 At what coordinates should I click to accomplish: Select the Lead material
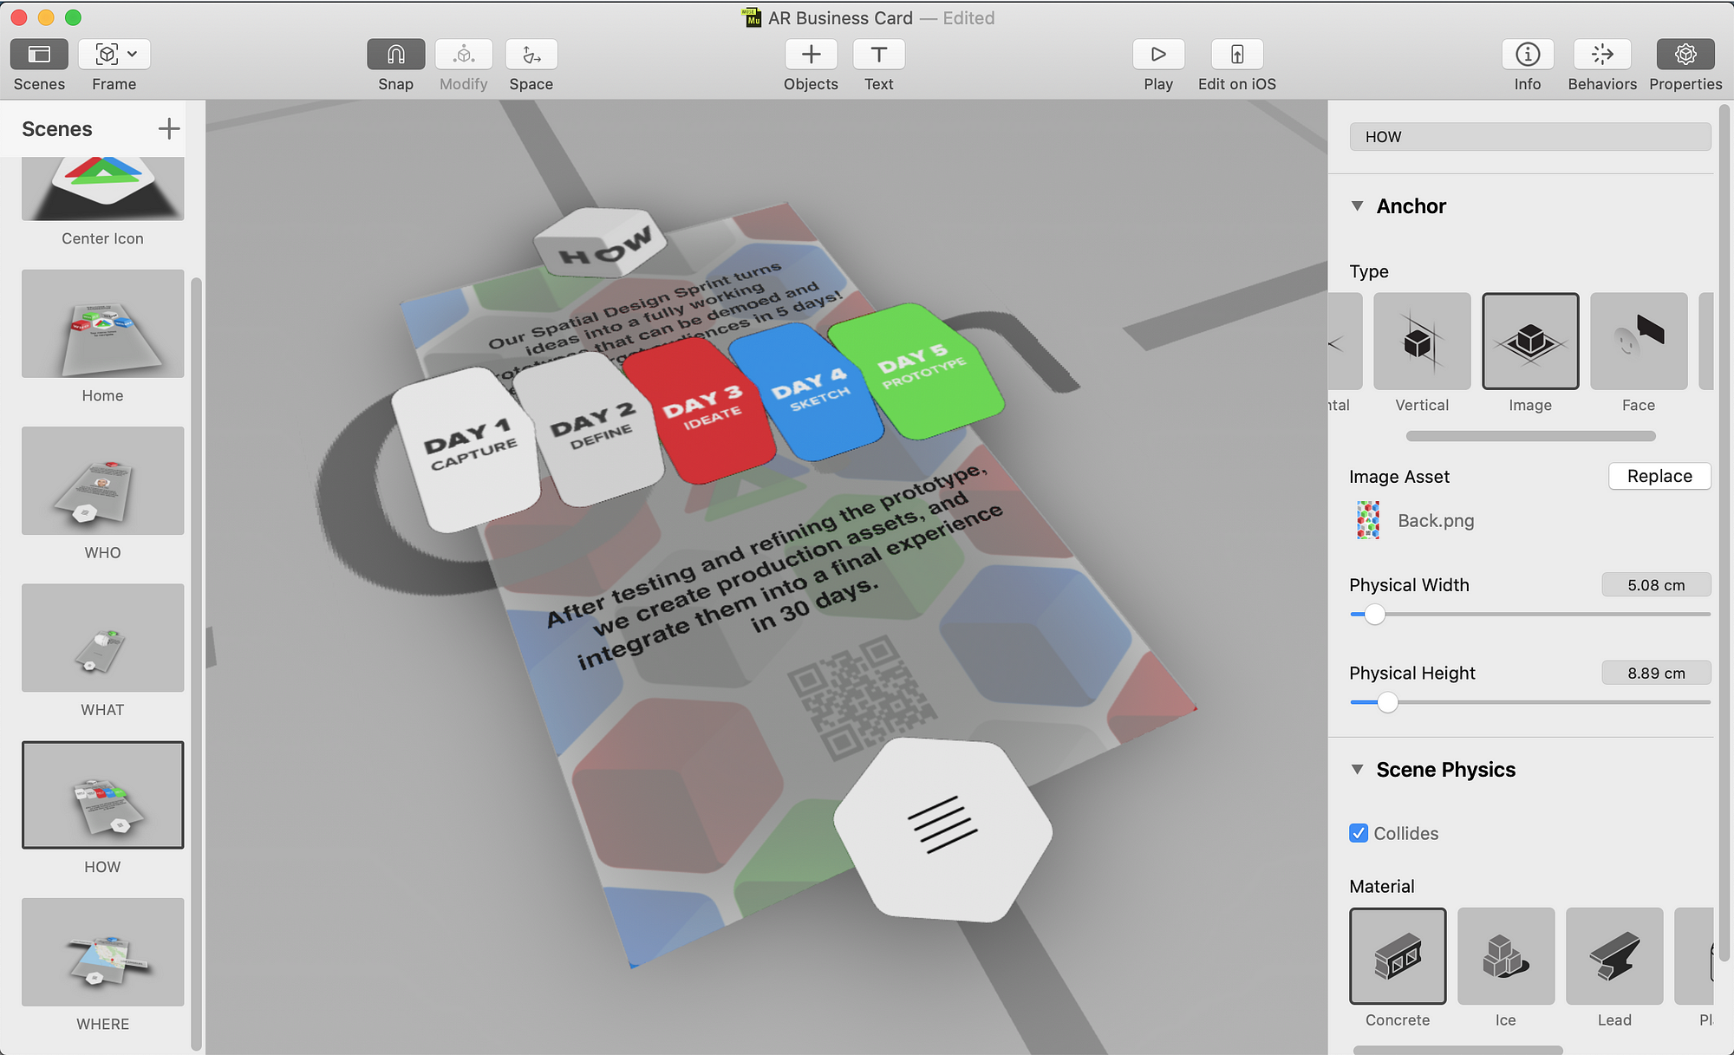(x=1614, y=956)
